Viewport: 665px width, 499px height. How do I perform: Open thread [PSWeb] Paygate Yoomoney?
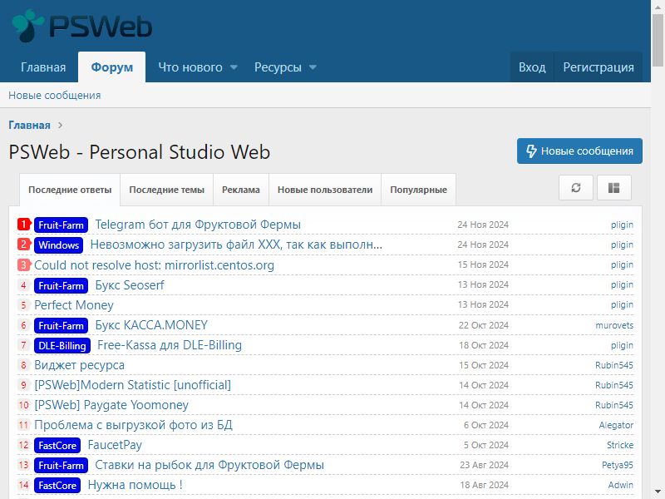pyautogui.click(x=111, y=405)
